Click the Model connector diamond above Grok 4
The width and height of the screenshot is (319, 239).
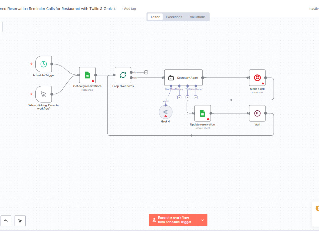click(165, 105)
